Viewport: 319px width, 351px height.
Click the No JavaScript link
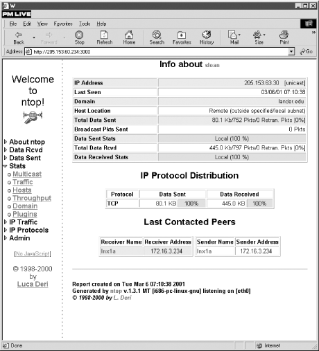[x=33, y=254]
